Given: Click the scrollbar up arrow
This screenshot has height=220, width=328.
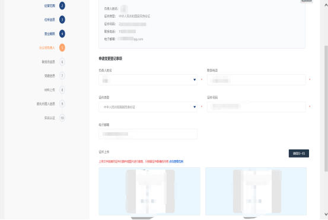Looking at the screenshot, I should tap(326, 5).
